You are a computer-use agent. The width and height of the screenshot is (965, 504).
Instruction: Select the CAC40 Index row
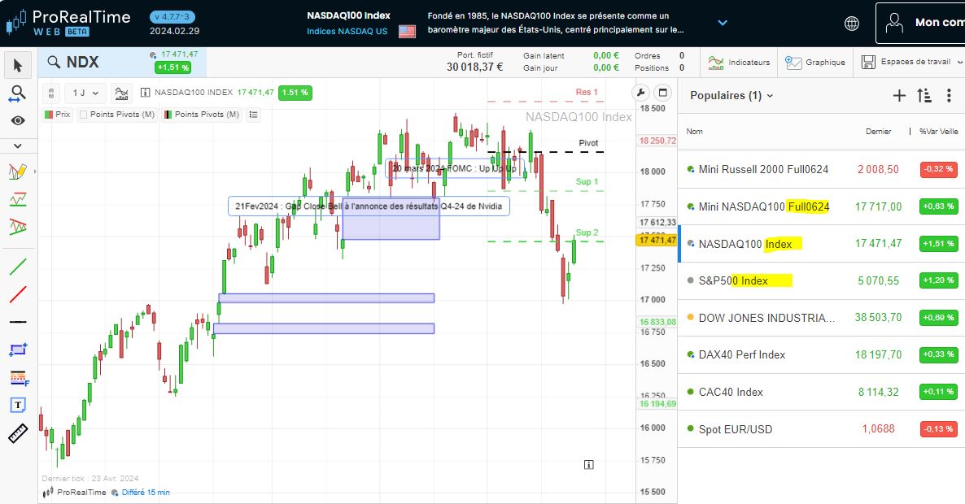[x=822, y=392]
